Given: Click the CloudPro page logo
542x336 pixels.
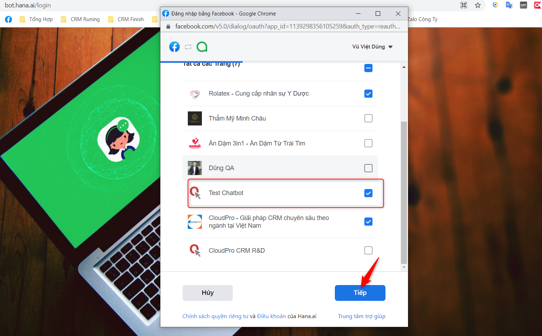Looking at the screenshot, I should [x=195, y=222].
